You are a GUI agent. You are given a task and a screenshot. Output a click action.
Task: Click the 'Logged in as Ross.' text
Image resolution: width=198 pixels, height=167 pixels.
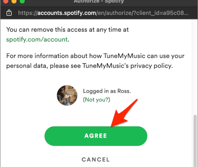click(x=107, y=91)
